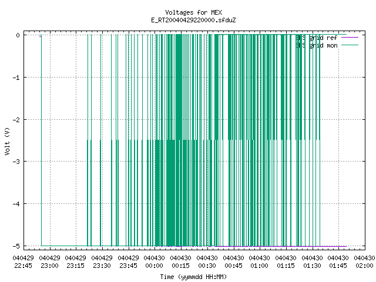Select the y-axis tick label '-2'

point(16,120)
